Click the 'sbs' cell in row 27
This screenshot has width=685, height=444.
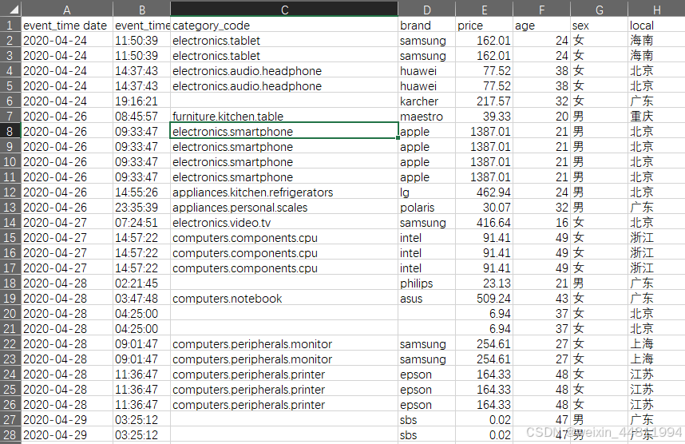coord(427,420)
